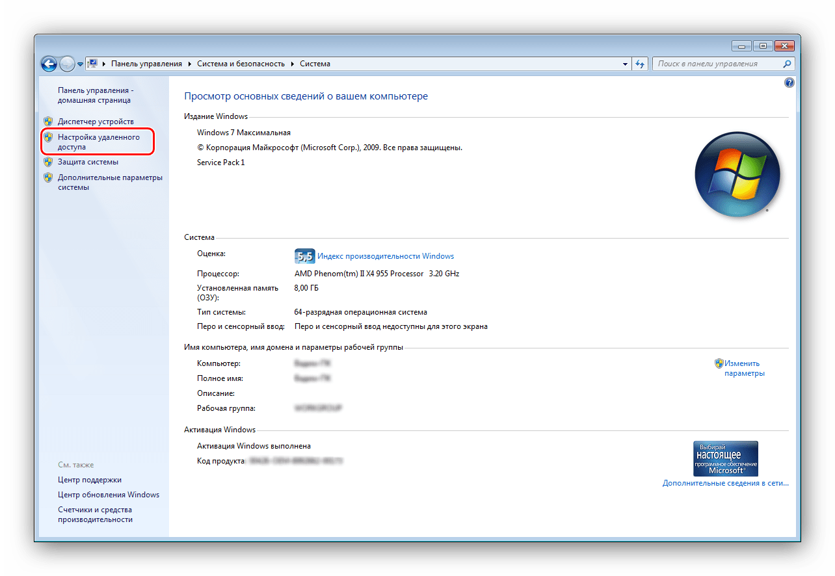Click 'Система' breadcrumb segment
Screen dimensions: 835x576
pyautogui.click(x=315, y=64)
